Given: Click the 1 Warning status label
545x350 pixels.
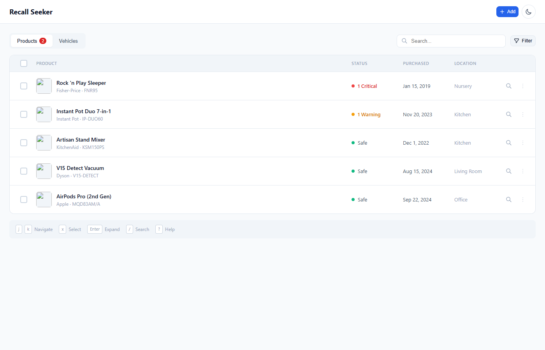Looking at the screenshot, I should (x=369, y=115).
